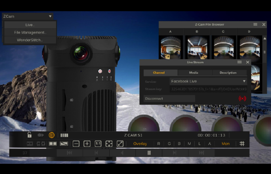The height and width of the screenshot is (174, 271).
Task: Toggle the G channel view
Action: pos(169,144)
